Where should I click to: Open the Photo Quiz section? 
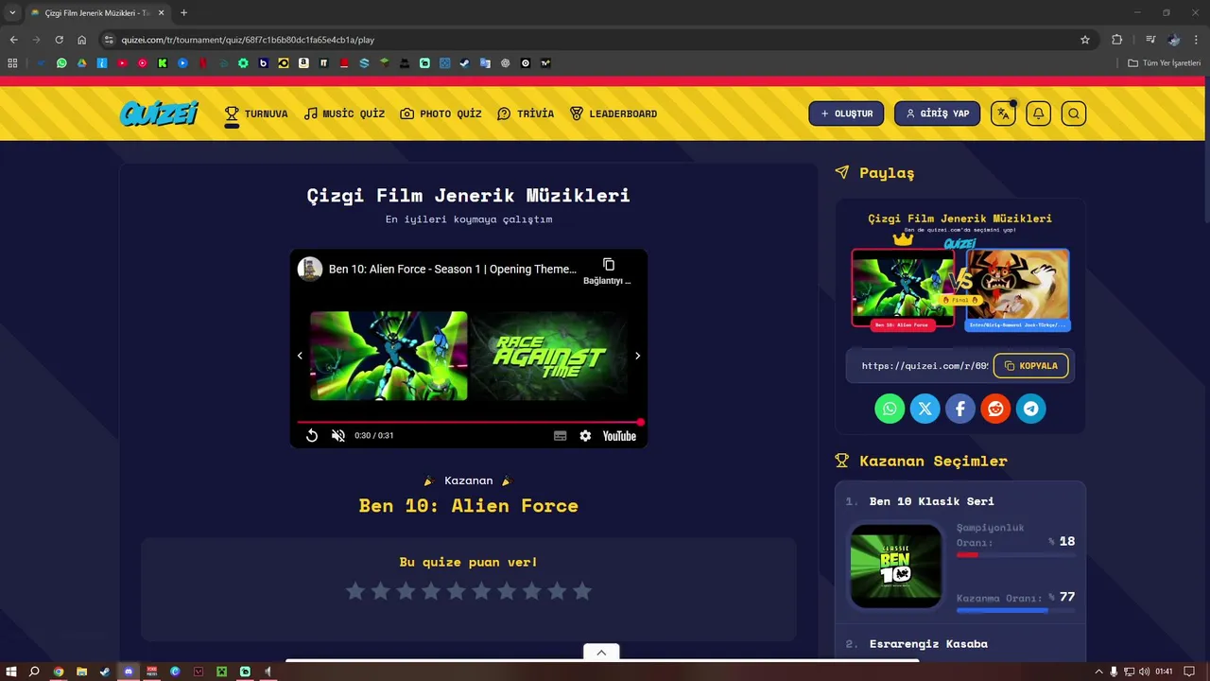pos(441,113)
